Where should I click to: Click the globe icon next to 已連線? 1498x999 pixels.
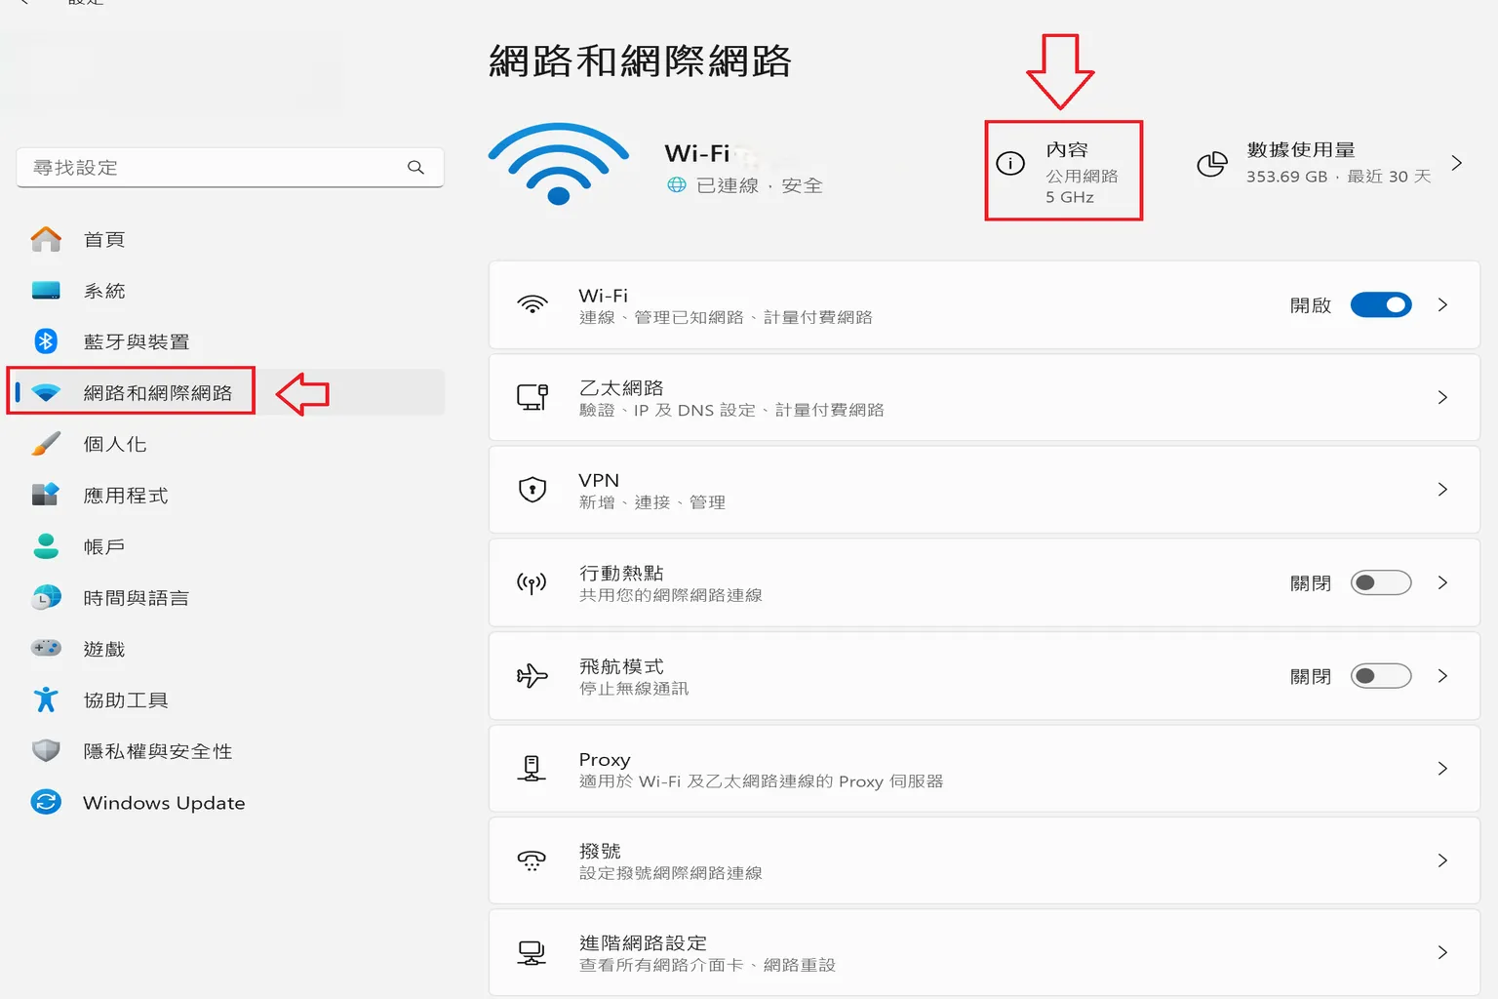coord(677,184)
